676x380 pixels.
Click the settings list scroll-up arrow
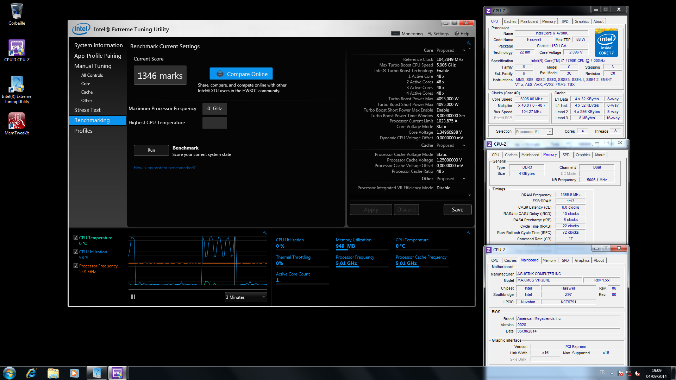click(470, 49)
